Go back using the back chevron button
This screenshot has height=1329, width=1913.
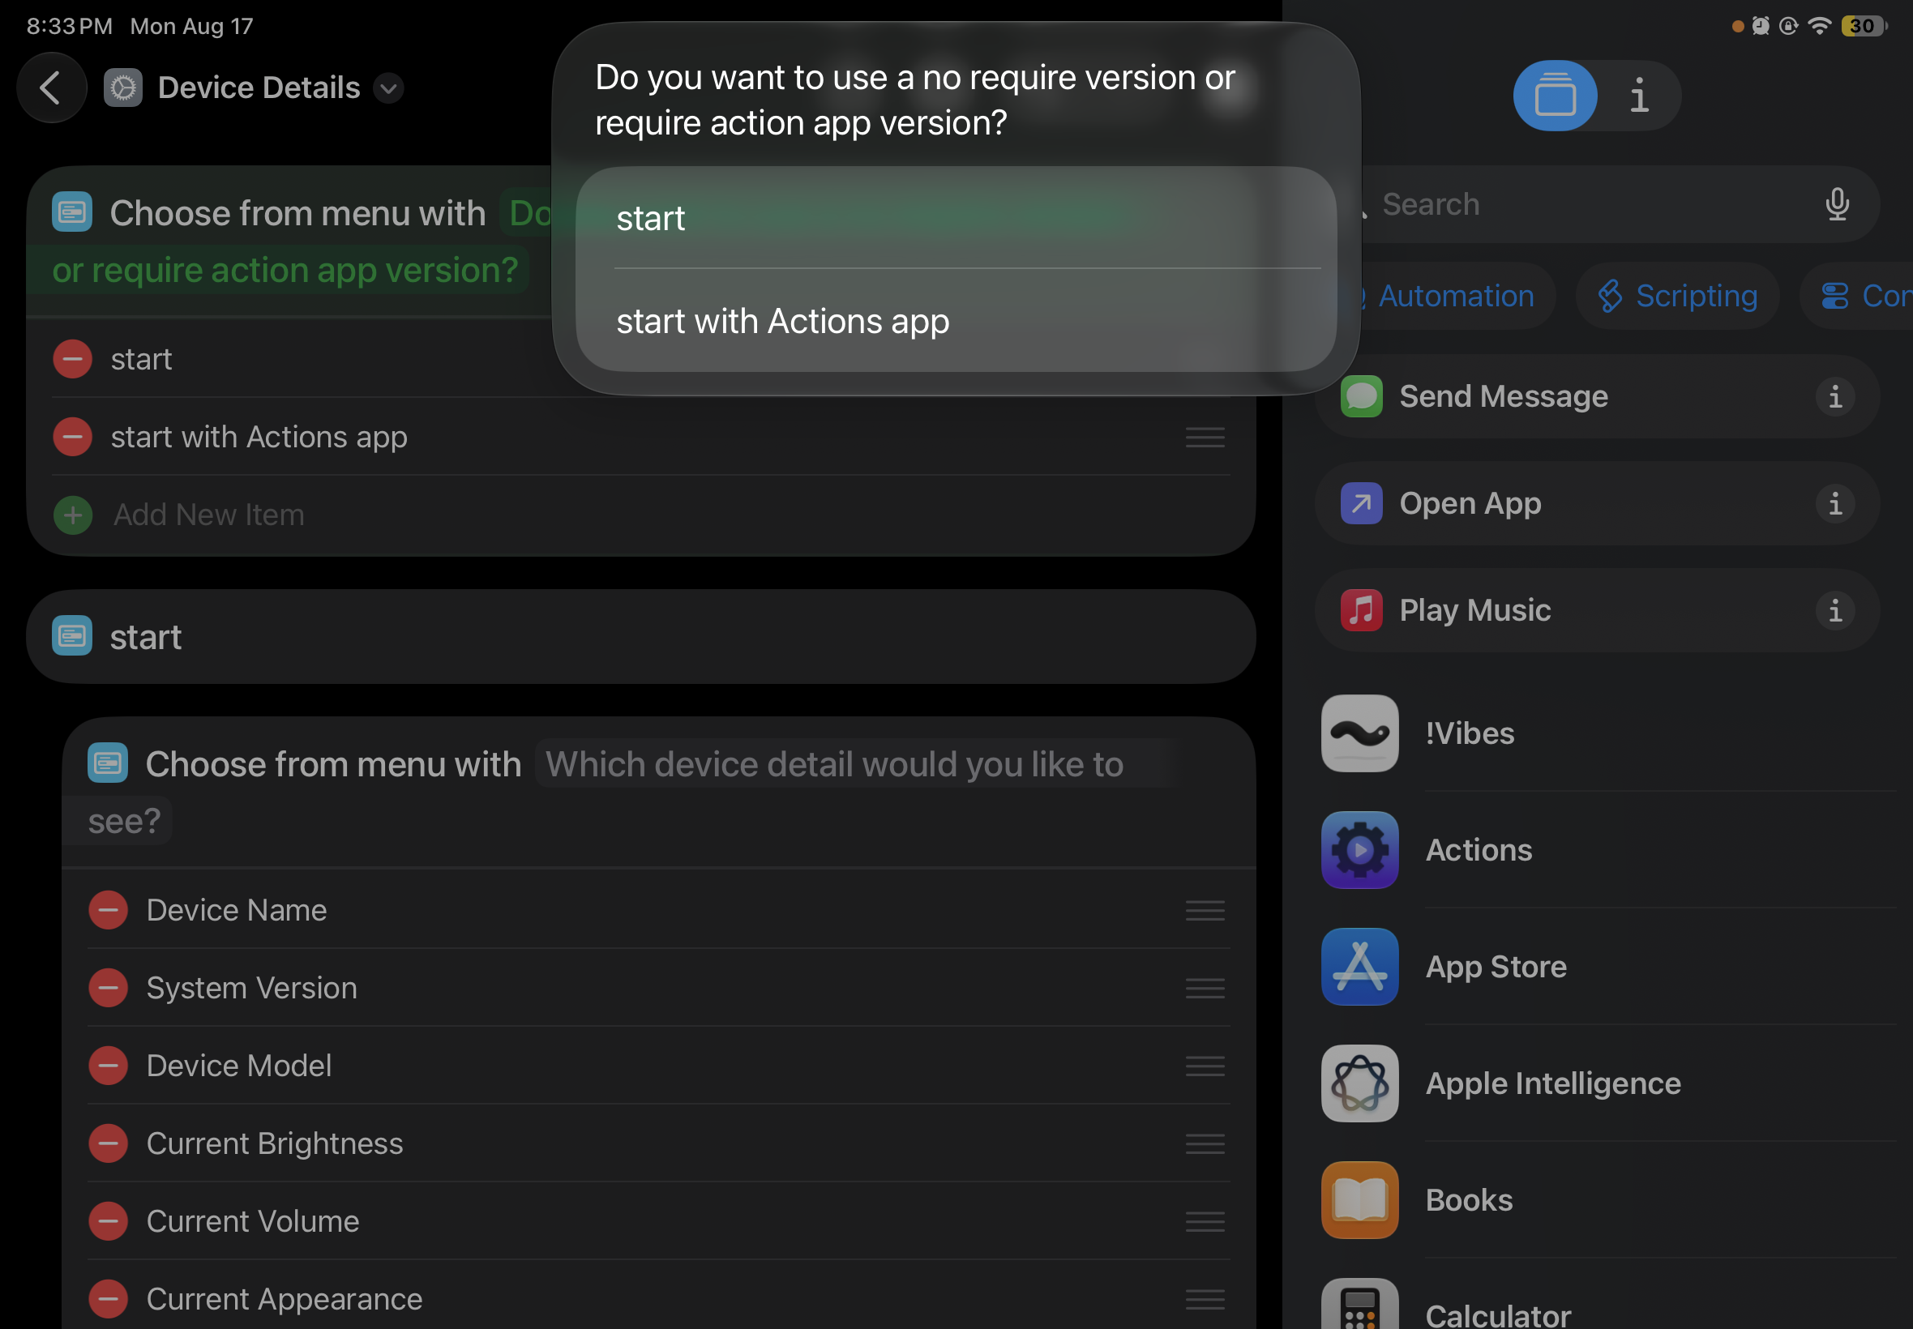click(52, 88)
